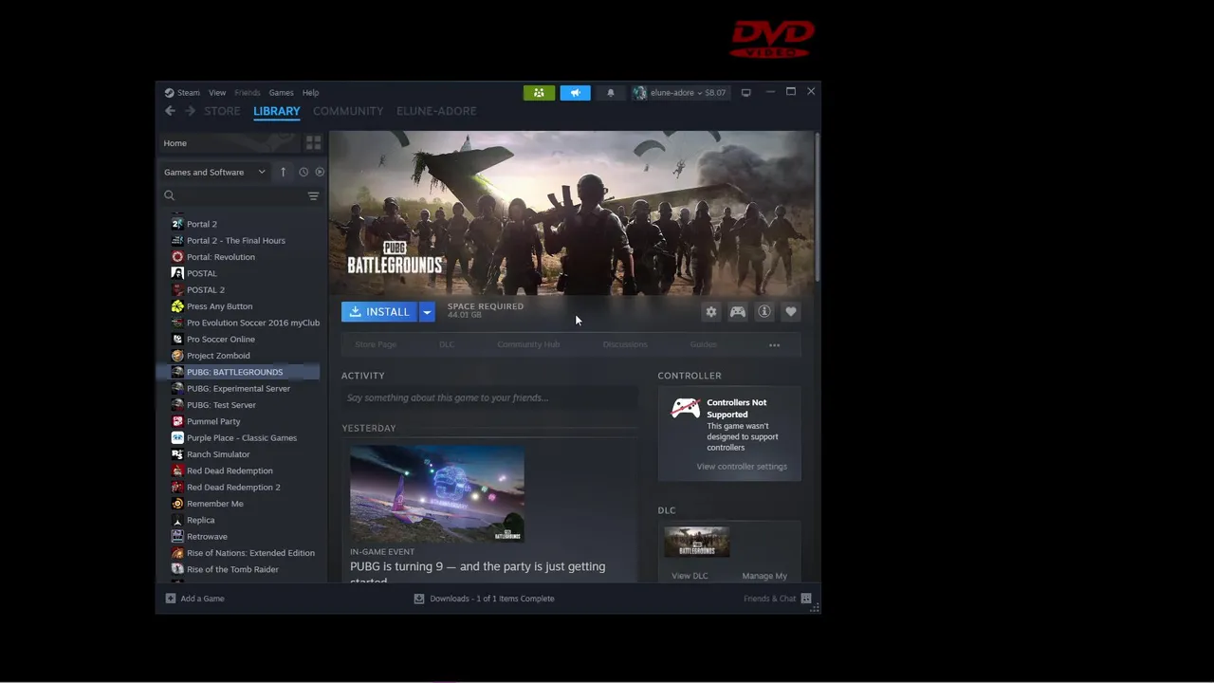Open the blue announcements megaphone button
Viewport: 1214px width, 683px height.
tap(575, 93)
